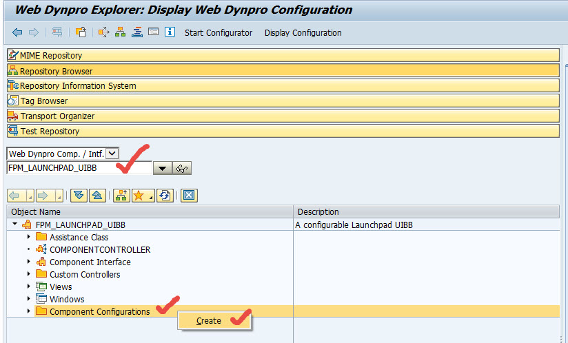Open object name history dropdown arrow
The width and height of the screenshot is (568, 343).
(x=162, y=168)
